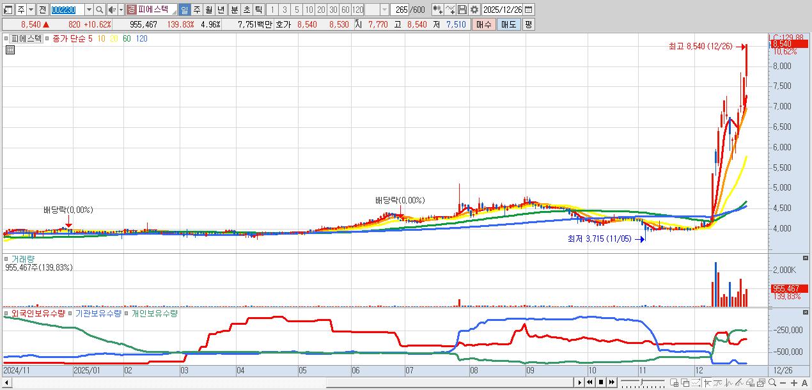Open chart settings with the gear icon
Screen dimensions: 812x390
(x=474, y=10)
